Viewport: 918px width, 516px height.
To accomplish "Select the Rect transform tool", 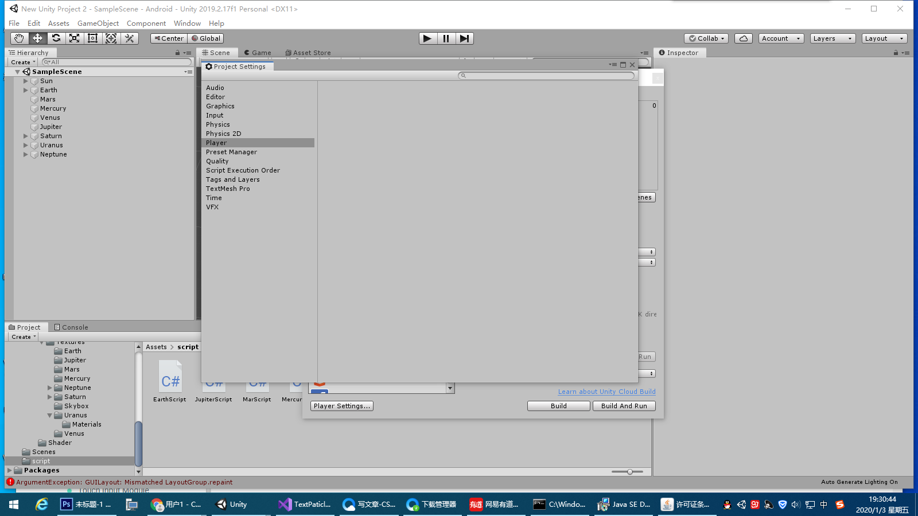I will point(93,38).
